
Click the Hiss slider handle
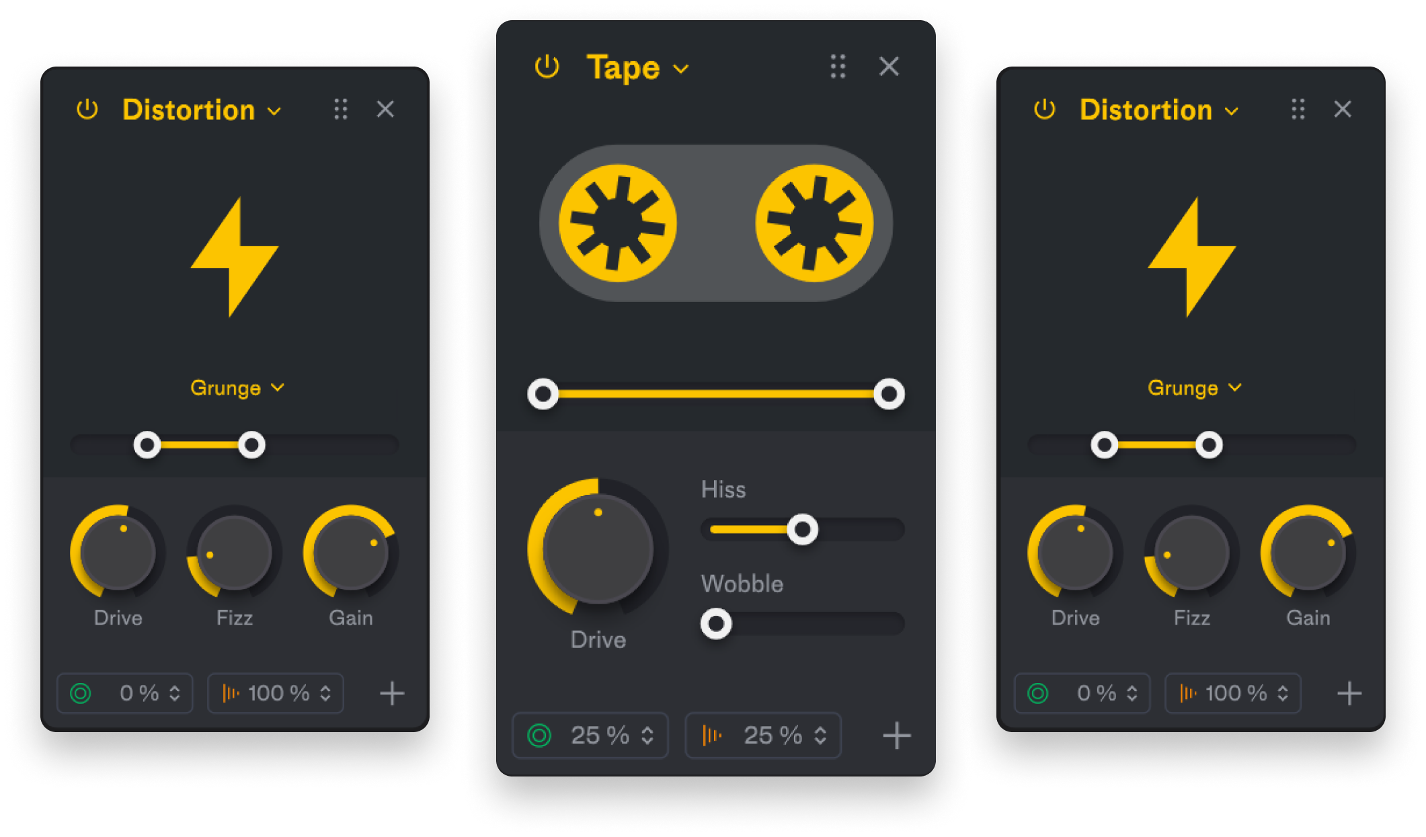coord(802,530)
